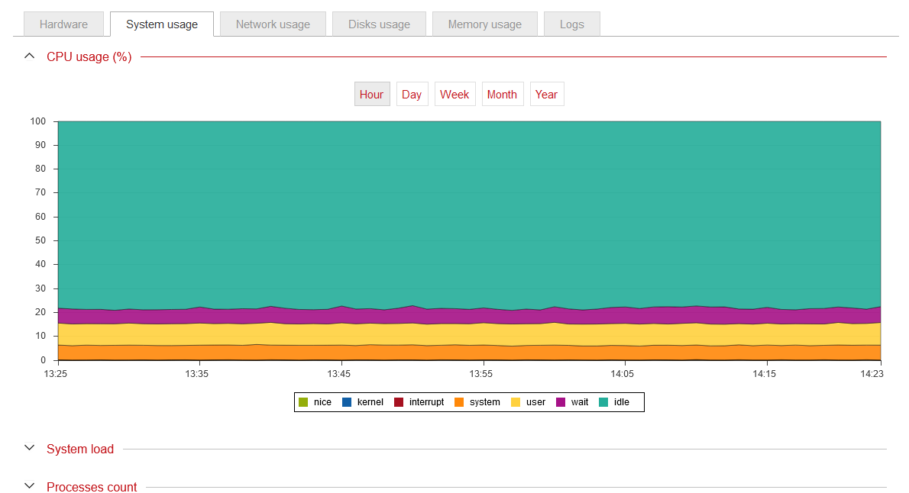The height and width of the screenshot is (493, 909).
Task: Toggle the wait series purple swatch
Action: coord(561,402)
